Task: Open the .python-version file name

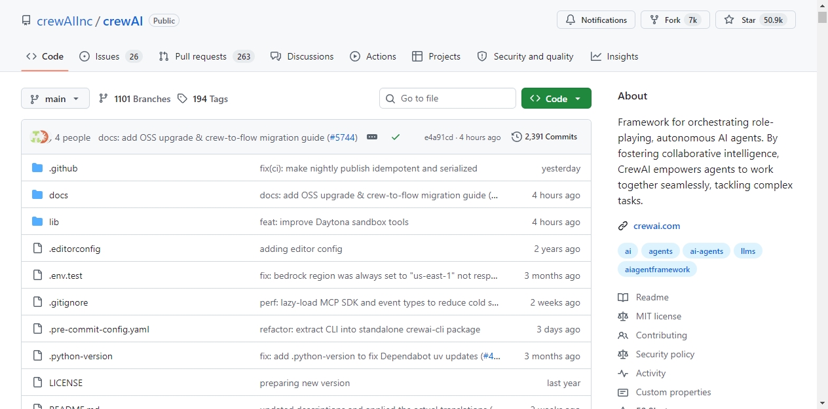Action: pyautogui.click(x=81, y=356)
